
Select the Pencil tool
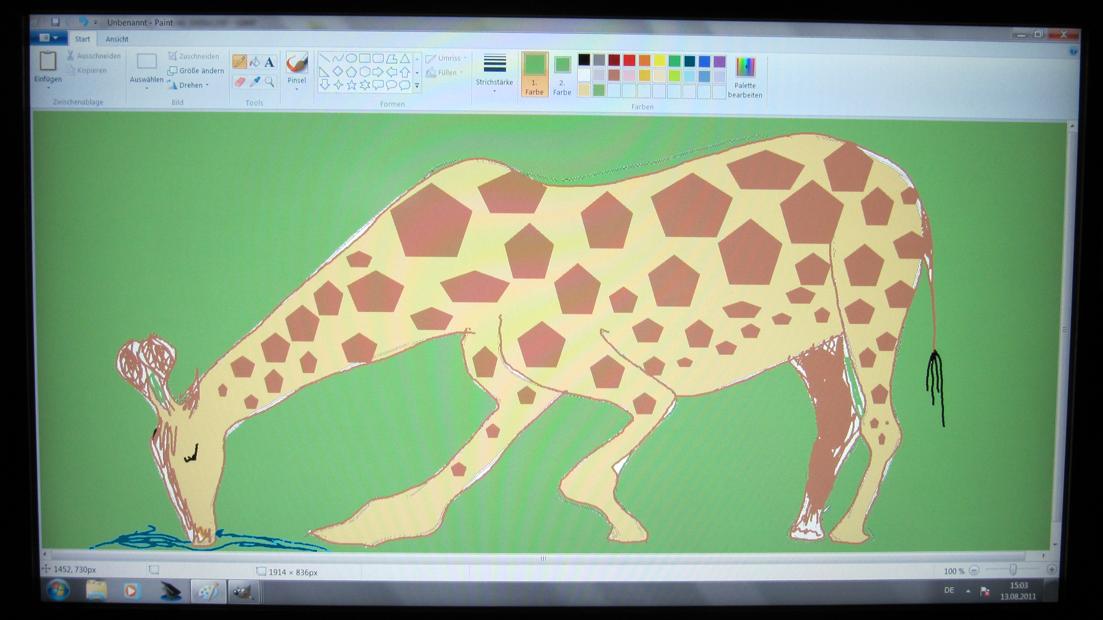pos(240,62)
